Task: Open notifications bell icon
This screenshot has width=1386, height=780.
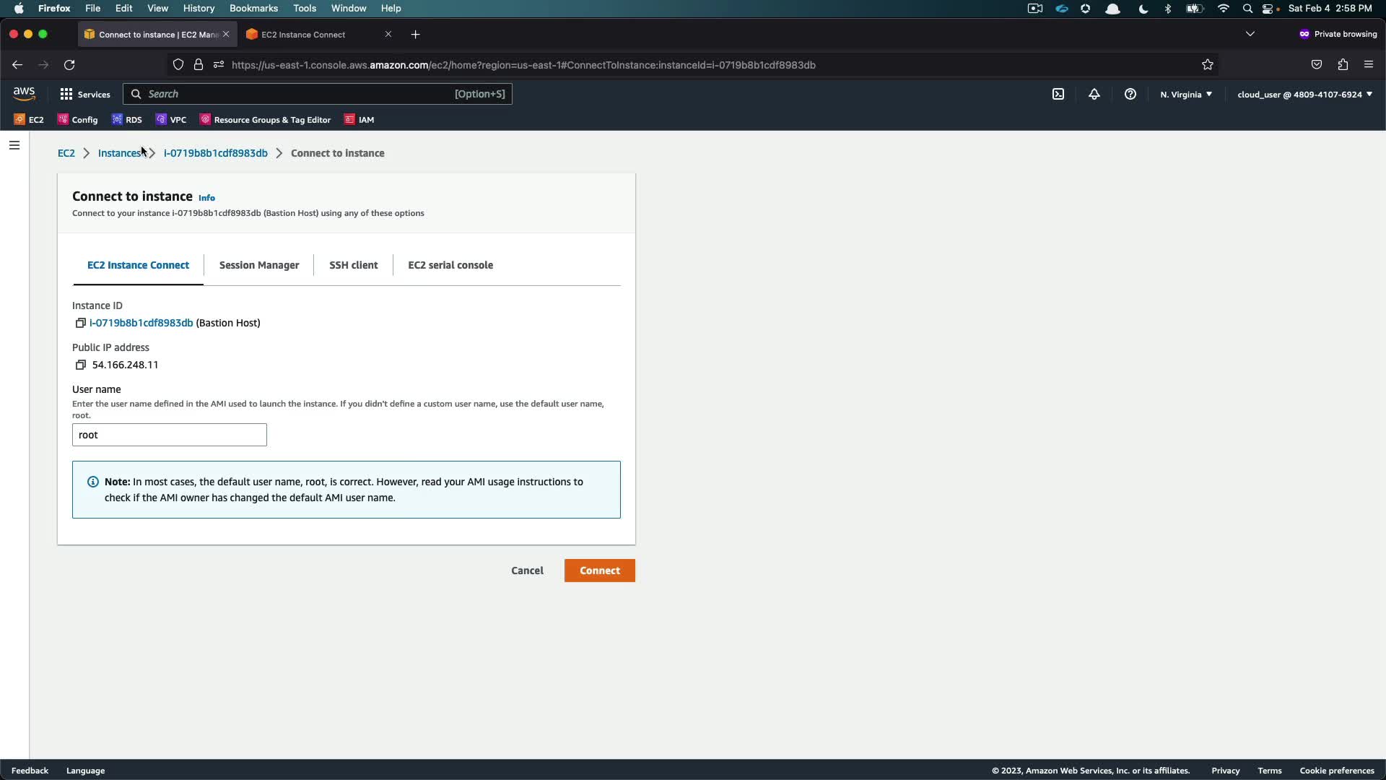Action: (x=1094, y=95)
